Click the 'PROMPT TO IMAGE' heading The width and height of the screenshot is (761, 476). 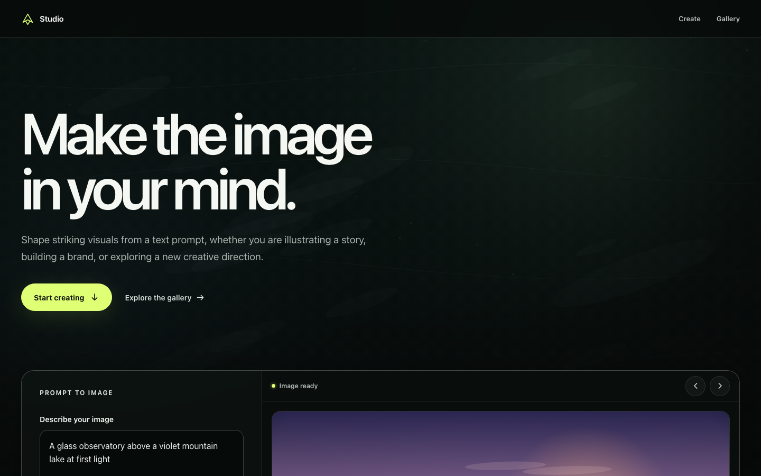76,393
